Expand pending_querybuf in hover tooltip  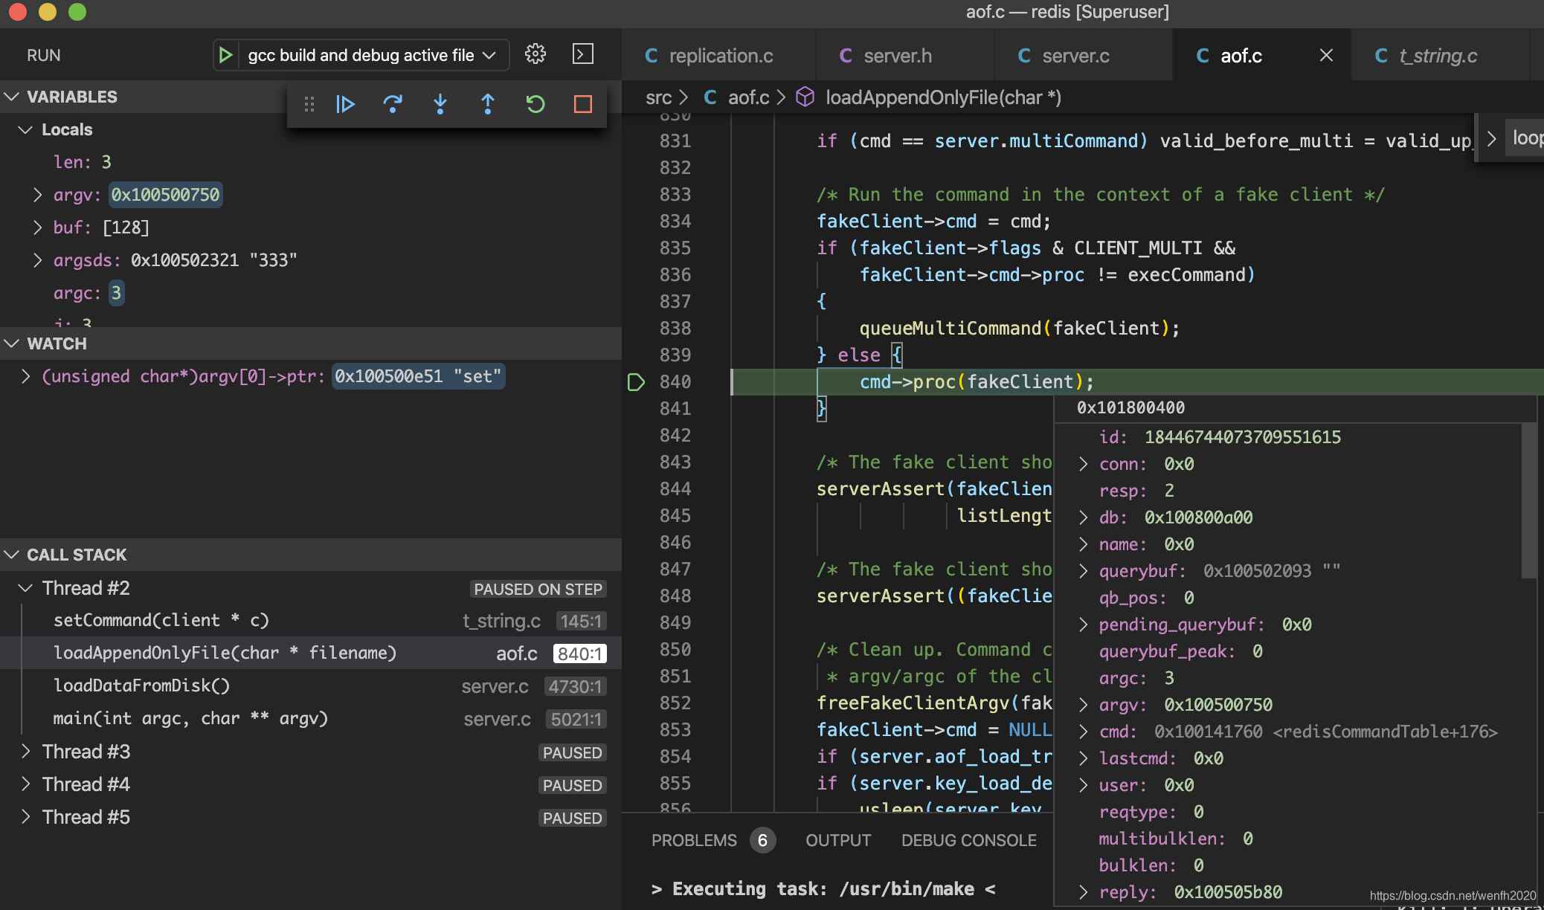click(1084, 625)
